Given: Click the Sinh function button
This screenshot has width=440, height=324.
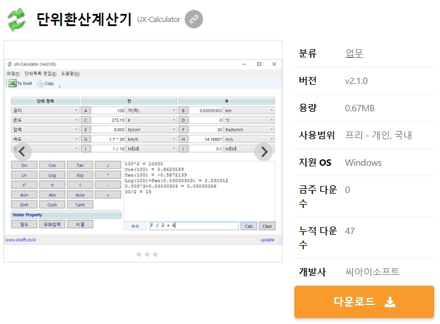Looking at the screenshot, I should [24, 205].
